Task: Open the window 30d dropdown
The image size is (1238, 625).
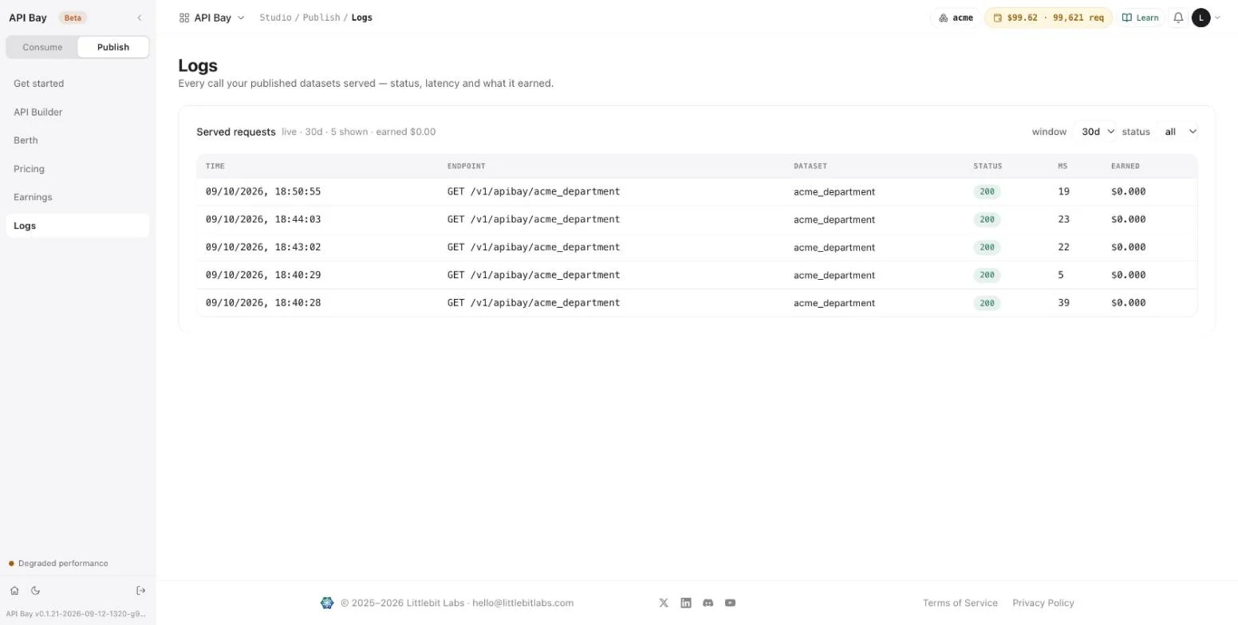Action: (1097, 132)
